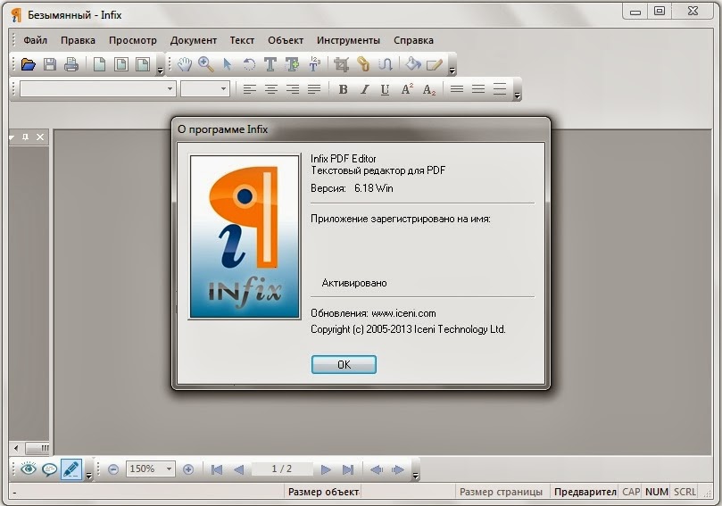Click the speech bubble comments icon
The image size is (722, 506).
coord(49,469)
